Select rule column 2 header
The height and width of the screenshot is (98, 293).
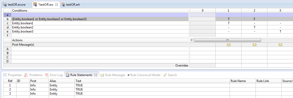point(254,11)
